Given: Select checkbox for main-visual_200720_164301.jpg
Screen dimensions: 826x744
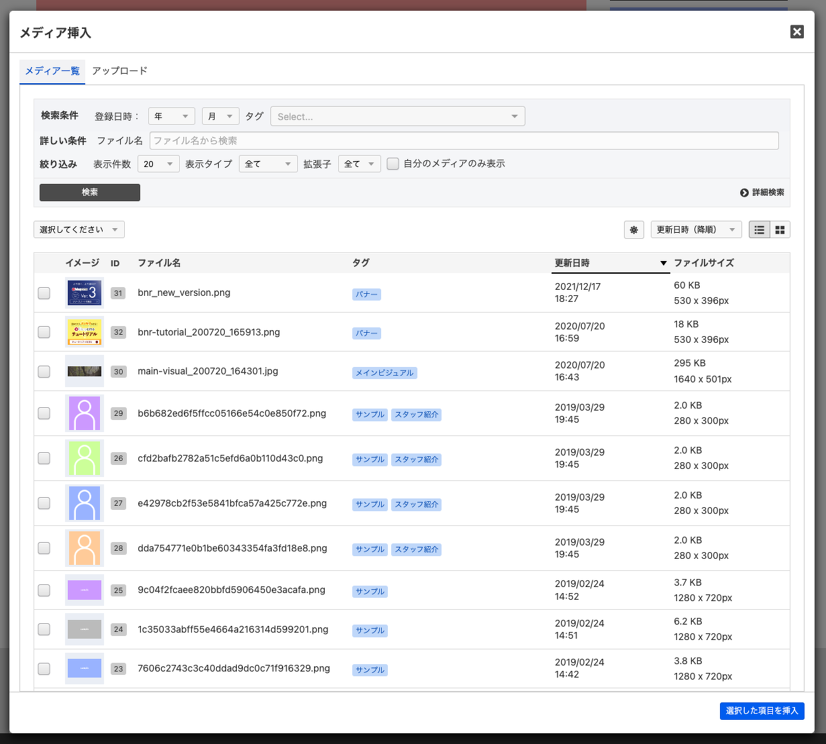Looking at the screenshot, I should click(44, 372).
